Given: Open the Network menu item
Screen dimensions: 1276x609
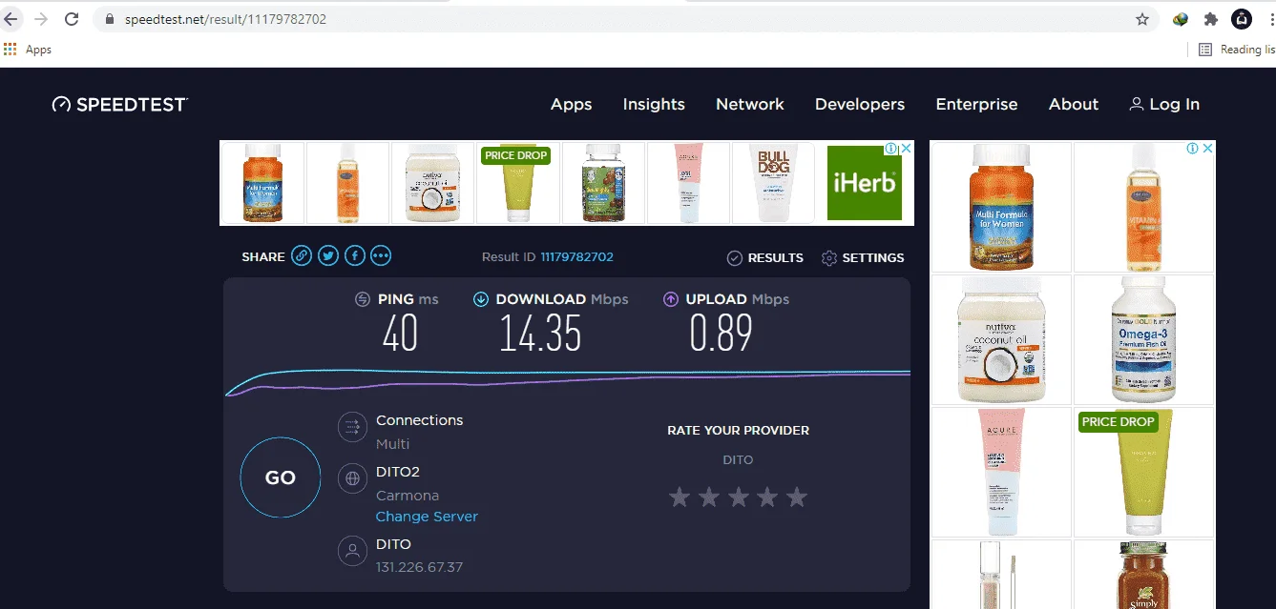Looking at the screenshot, I should click(x=750, y=104).
